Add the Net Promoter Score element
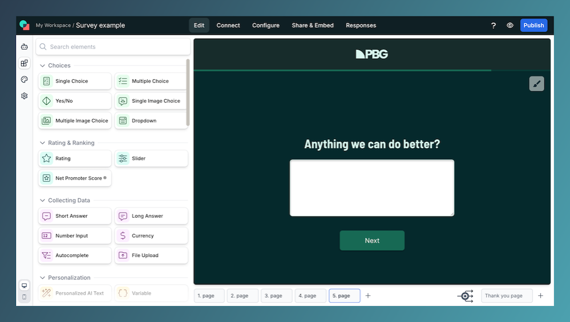The width and height of the screenshot is (570, 322). [75, 178]
